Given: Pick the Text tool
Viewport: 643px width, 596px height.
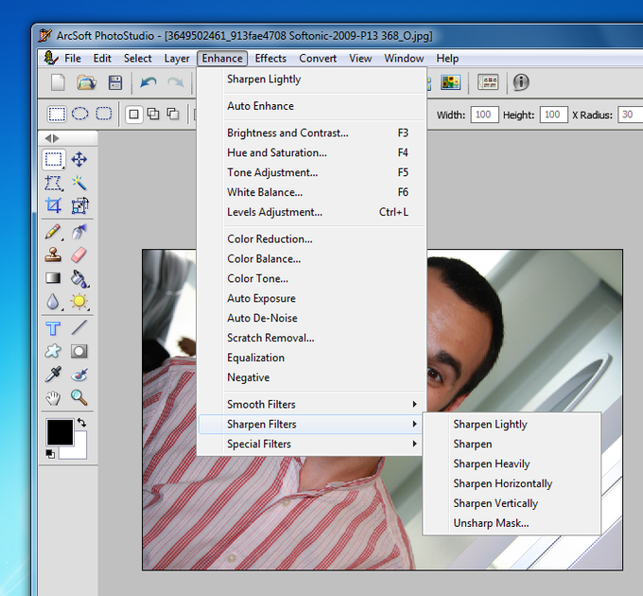Looking at the screenshot, I should (54, 328).
